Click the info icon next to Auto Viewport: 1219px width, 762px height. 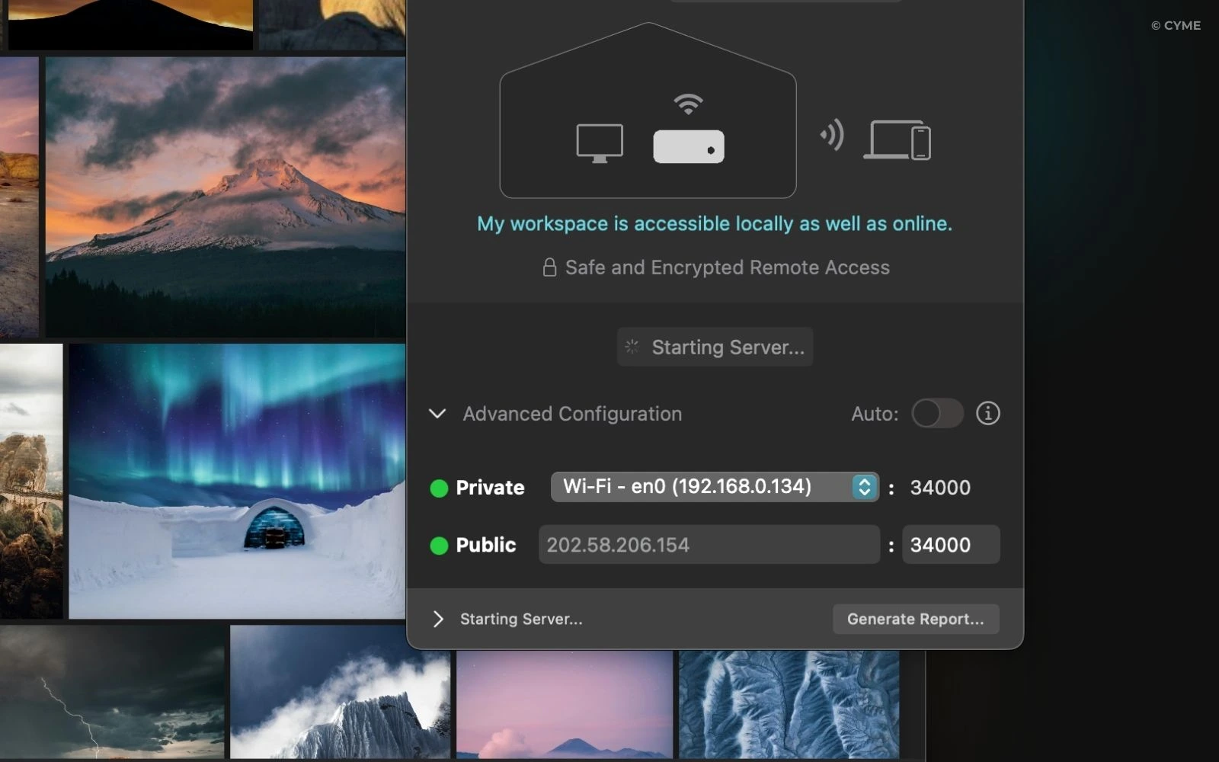coord(987,414)
